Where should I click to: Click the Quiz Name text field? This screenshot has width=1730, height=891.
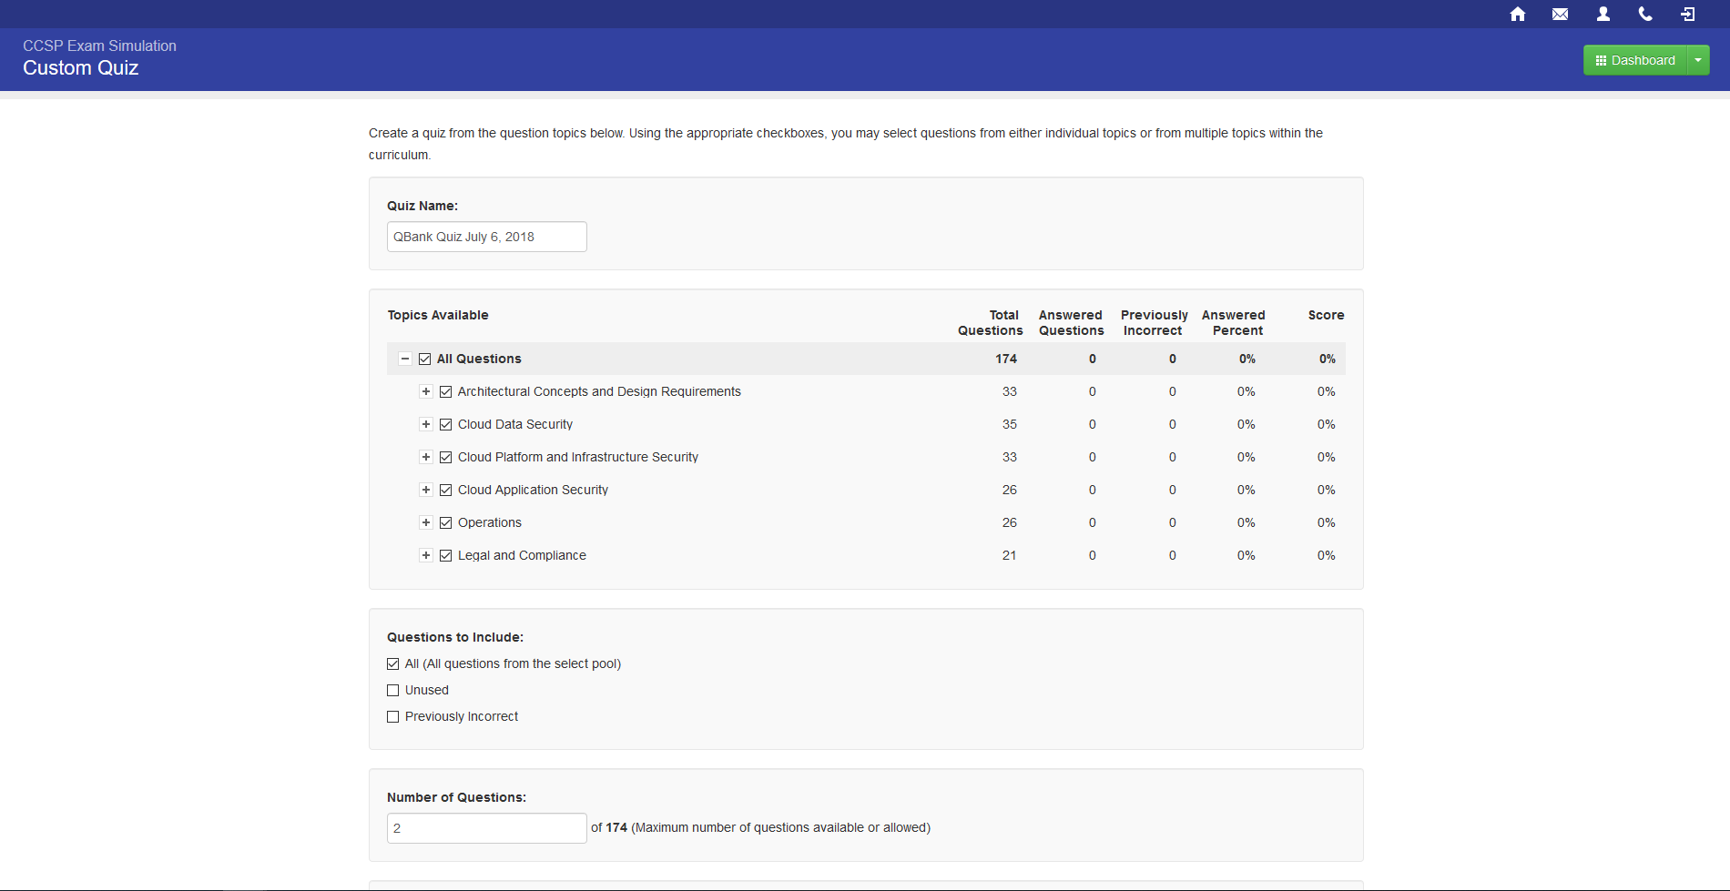[486, 237]
